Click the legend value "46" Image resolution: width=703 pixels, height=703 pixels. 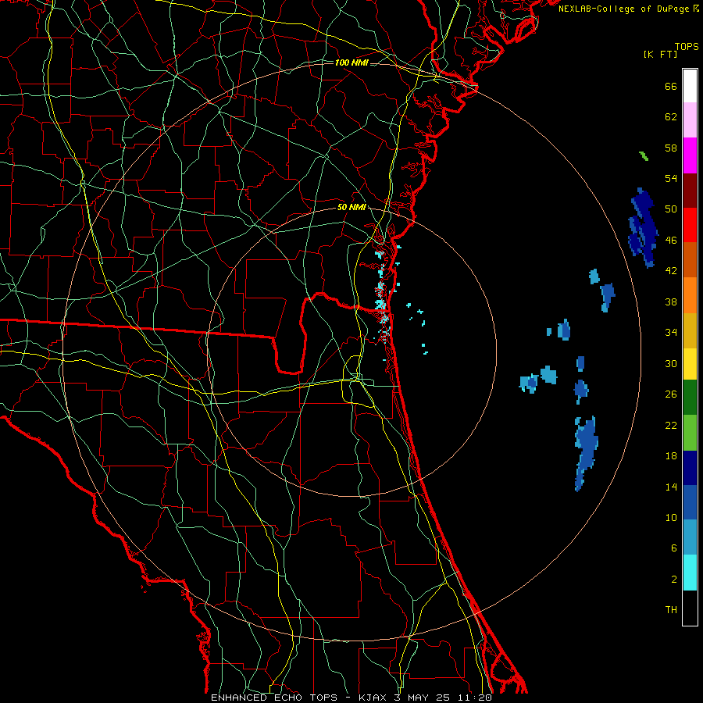point(671,241)
